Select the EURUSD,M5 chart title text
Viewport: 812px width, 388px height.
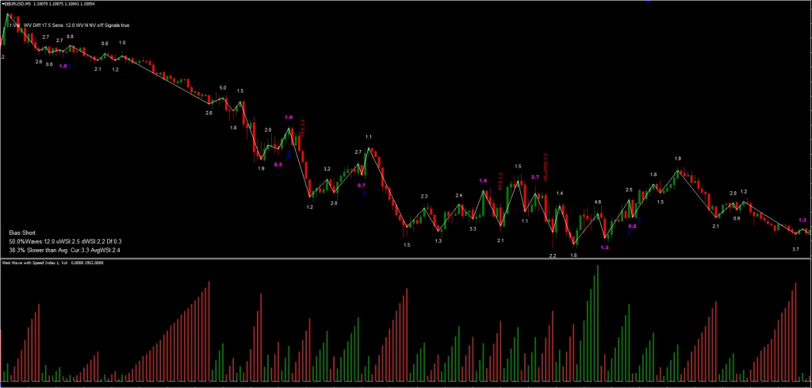(x=17, y=4)
